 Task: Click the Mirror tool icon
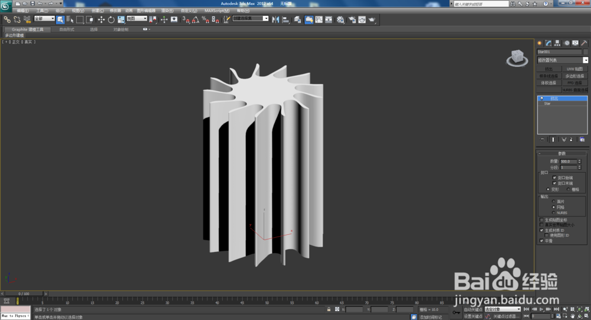tap(276, 20)
